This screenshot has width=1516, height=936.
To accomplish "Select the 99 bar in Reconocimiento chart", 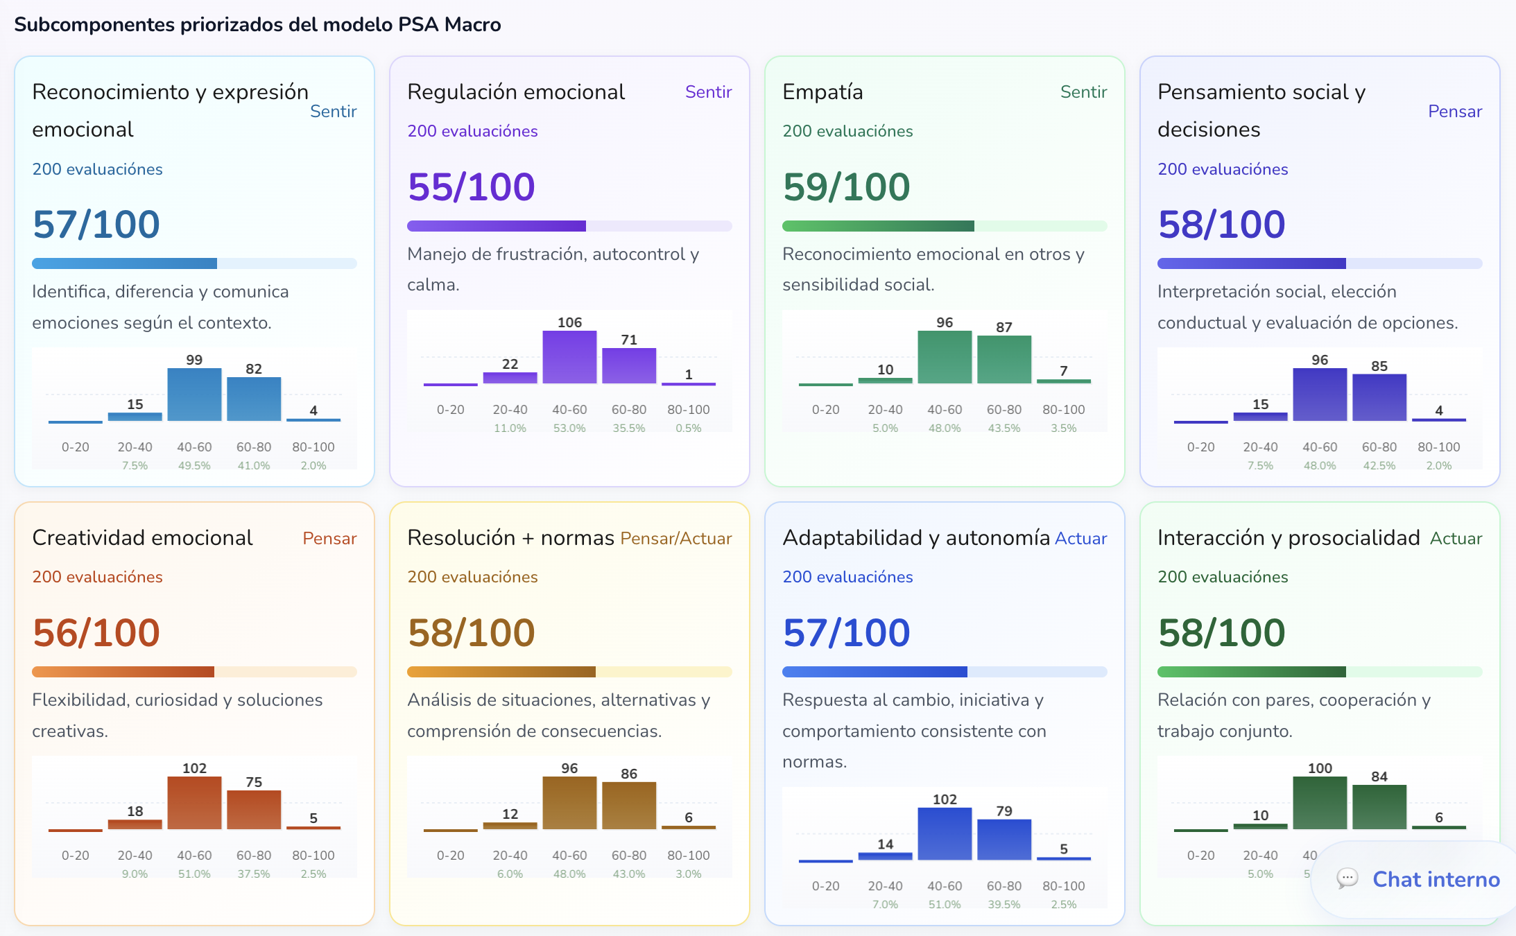I will click(x=194, y=395).
